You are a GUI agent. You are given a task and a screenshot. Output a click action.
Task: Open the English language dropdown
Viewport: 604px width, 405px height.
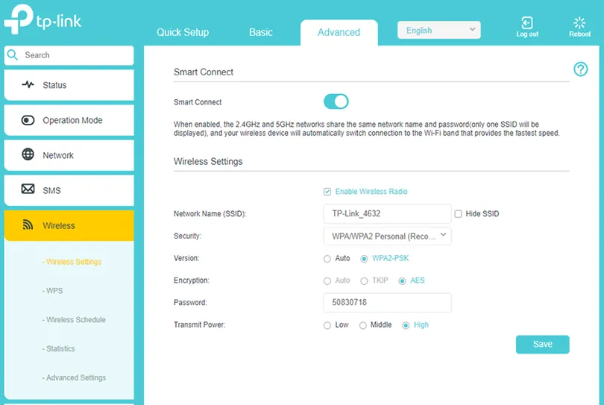coord(438,30)
